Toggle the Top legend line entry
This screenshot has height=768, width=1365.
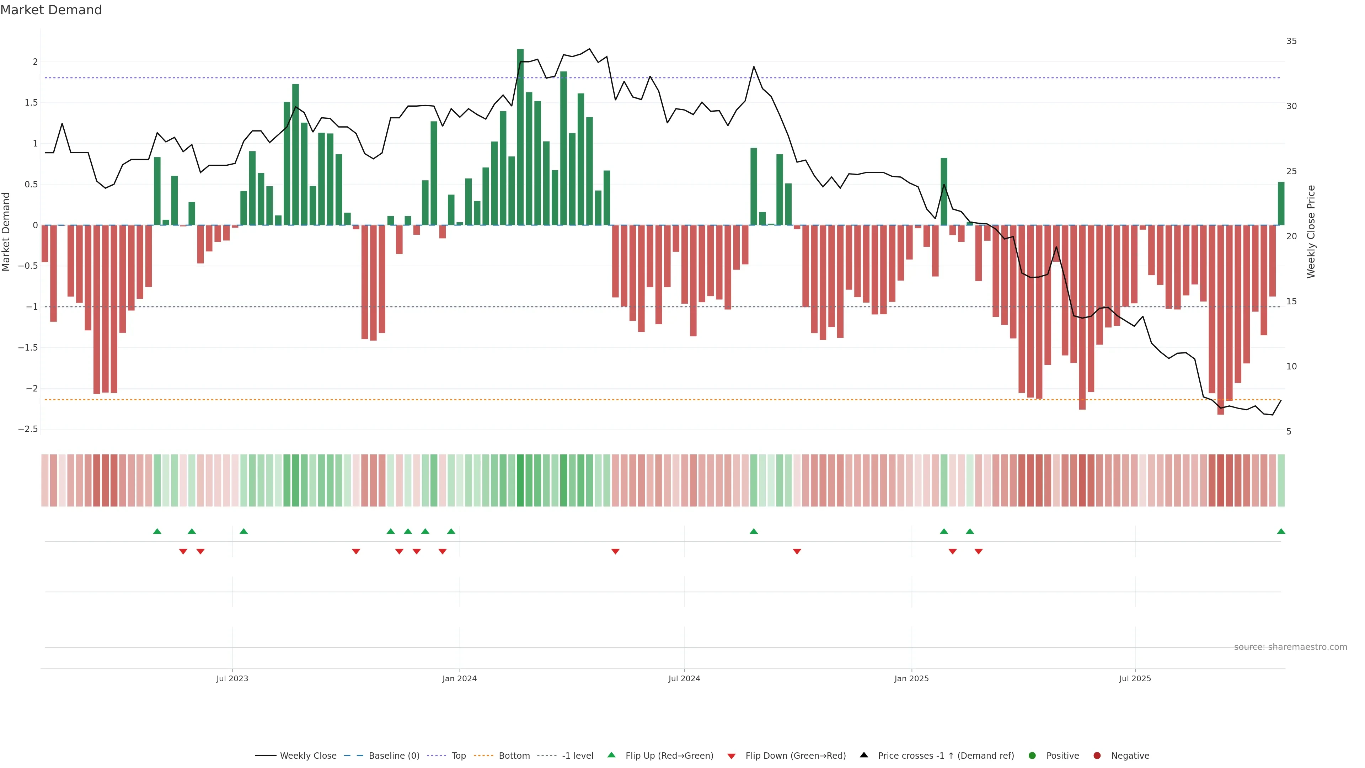[458, 755]
